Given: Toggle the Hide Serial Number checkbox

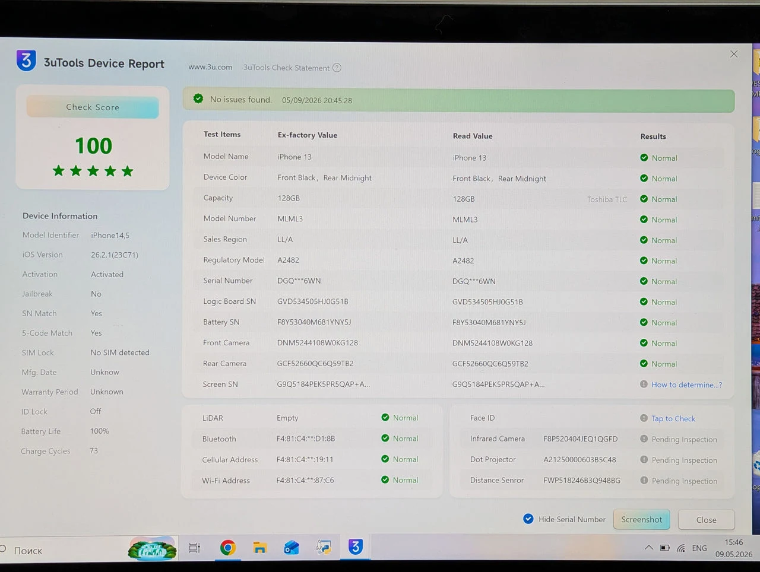Looking at the screenshot, I should click(x=528, y=519).
